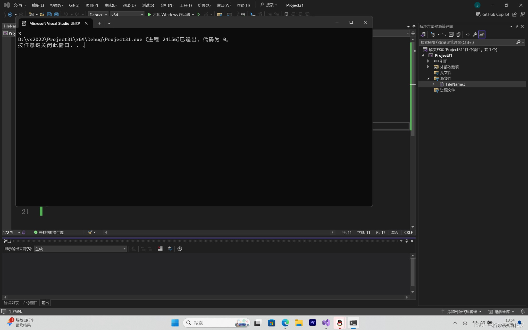
Task: Click the search 搜索 box in title bar
Action: [269, 5]
